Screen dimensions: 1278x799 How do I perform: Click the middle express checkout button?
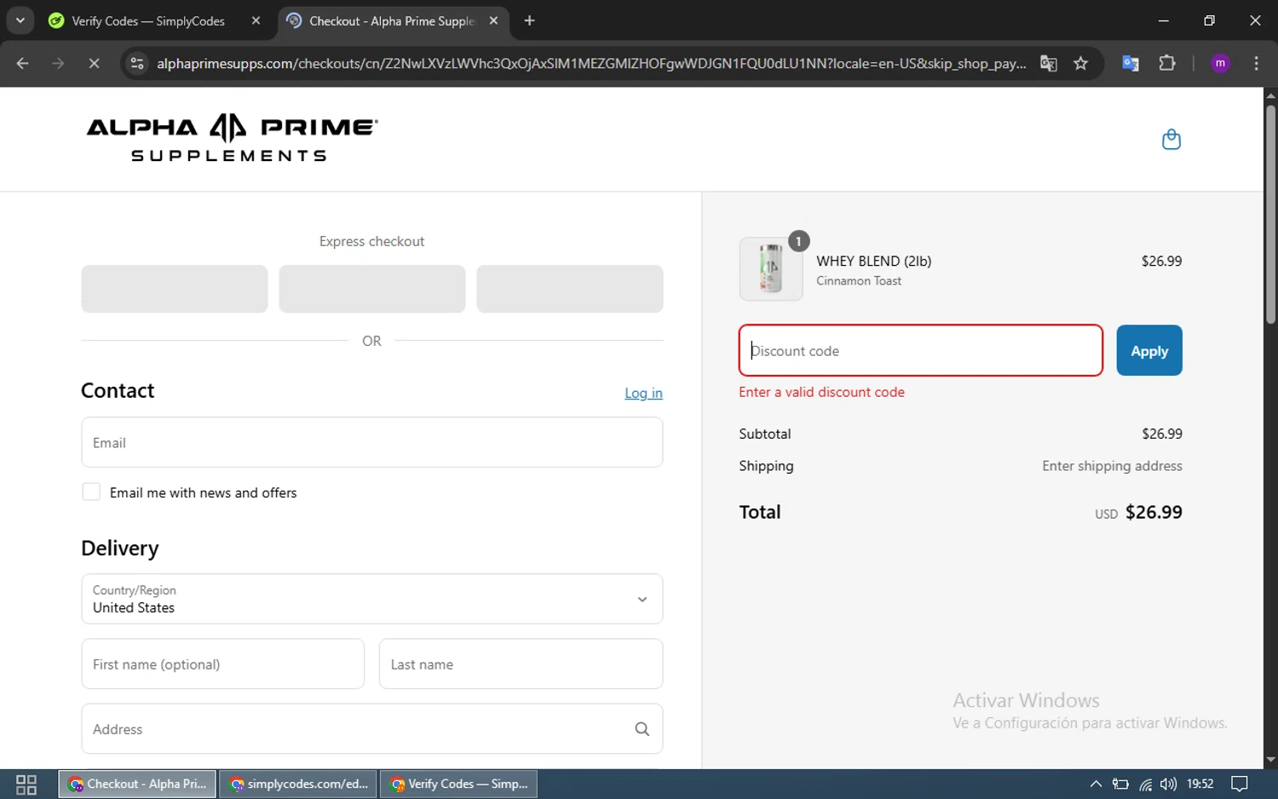(x=372, y=289)
